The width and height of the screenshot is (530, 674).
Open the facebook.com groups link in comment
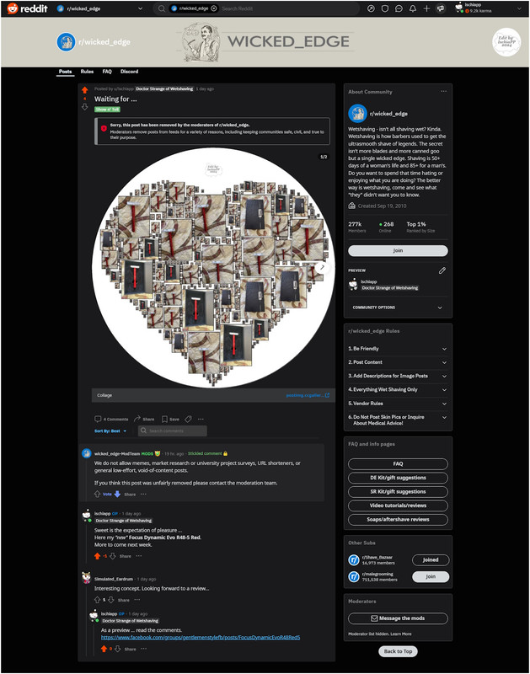pyautogui.click(x=201, y=638)
